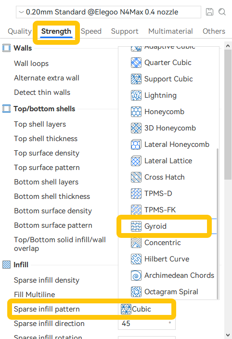Open the Support tab
The height and width of the screenshot is (339, 232).
(125, 31)
